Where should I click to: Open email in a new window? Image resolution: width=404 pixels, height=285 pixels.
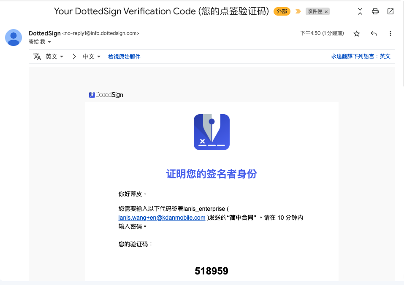pyautogui.click(x=390, y=11)
